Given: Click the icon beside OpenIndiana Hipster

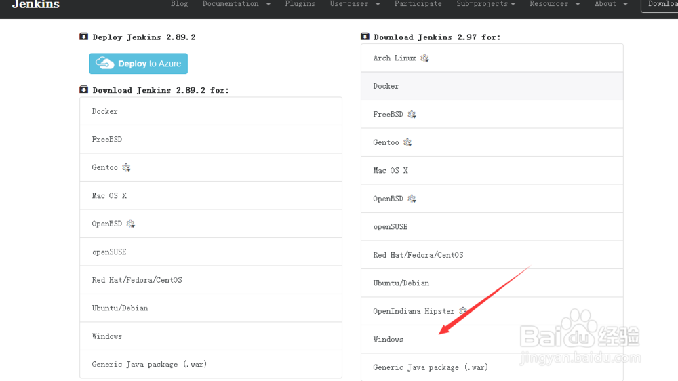Looking at the screenshot, I should point(463,311).
